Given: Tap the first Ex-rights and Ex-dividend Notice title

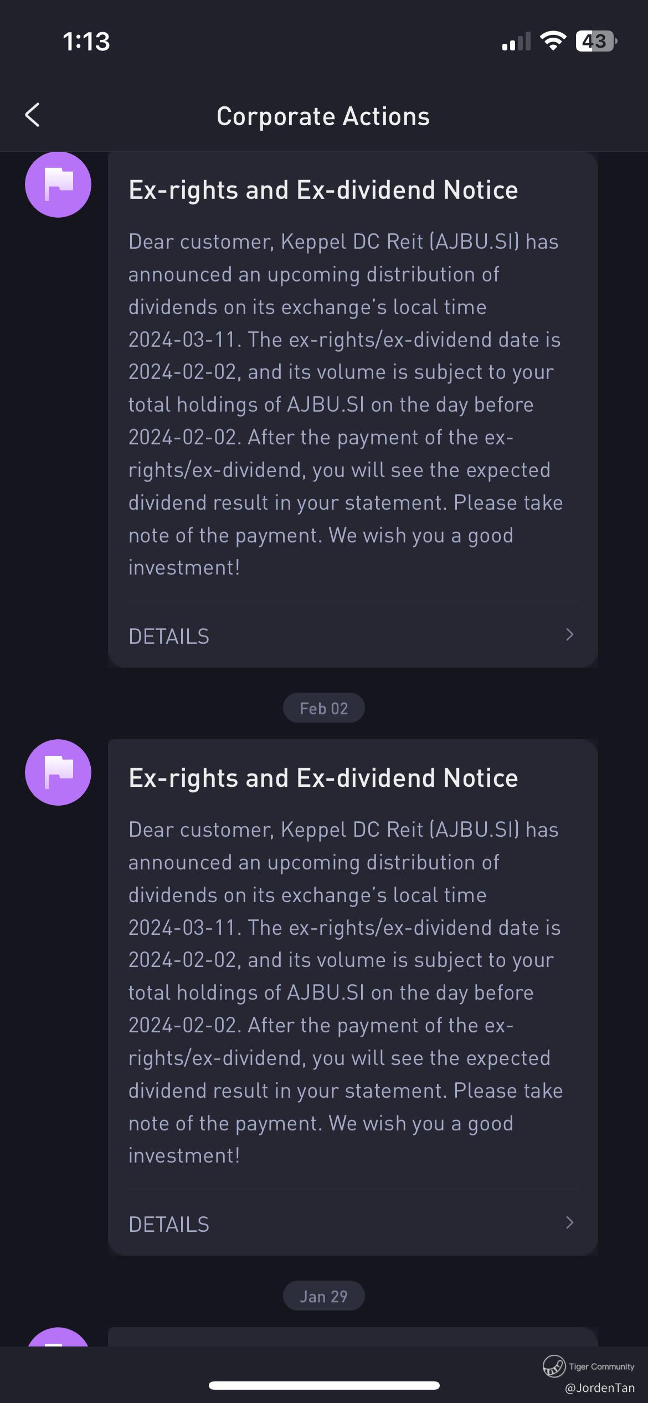Looking at the screenshot, I should [323, 190].
